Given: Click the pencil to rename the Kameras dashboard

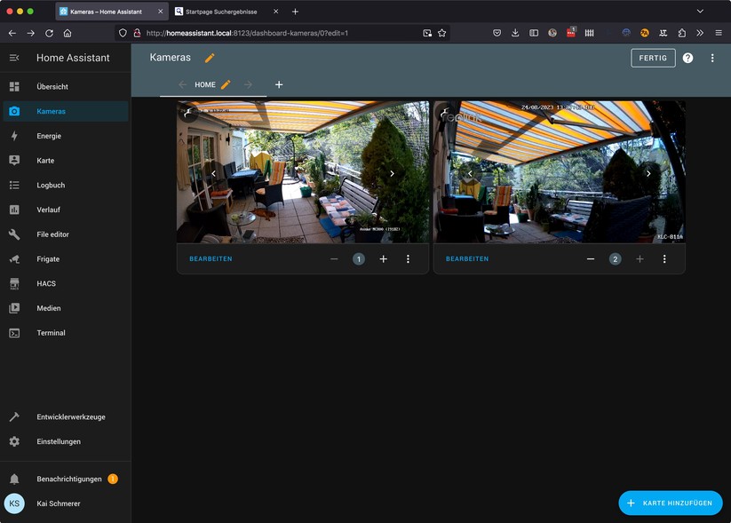Looking at the screenshot, I should [210, 57].
